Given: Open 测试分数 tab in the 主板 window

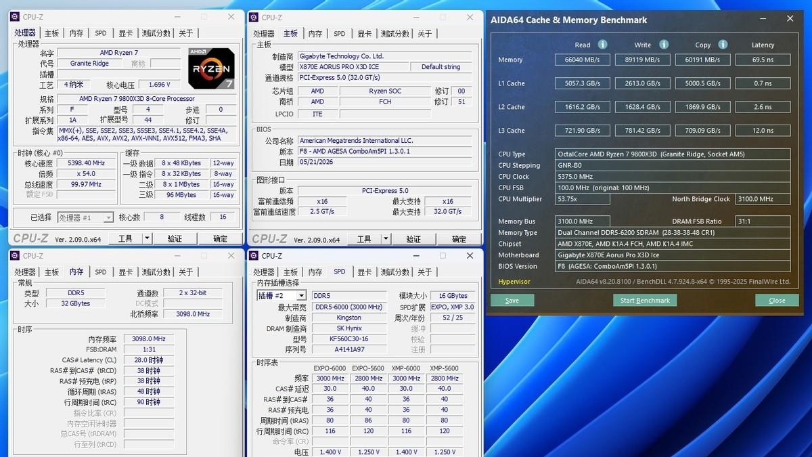Looking at the screenshot, I should 395,33.
